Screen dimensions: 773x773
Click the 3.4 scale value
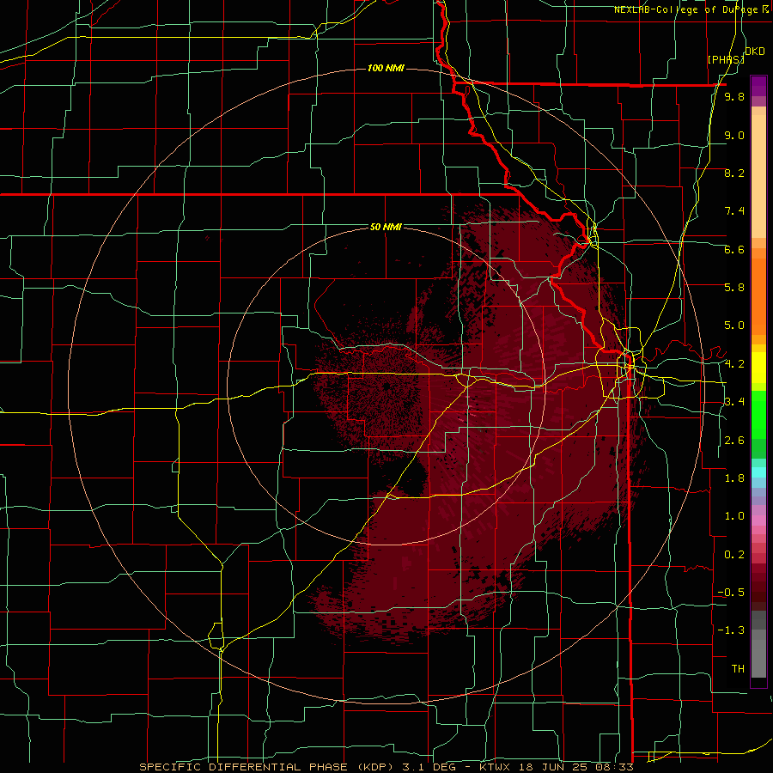(734, 402)
